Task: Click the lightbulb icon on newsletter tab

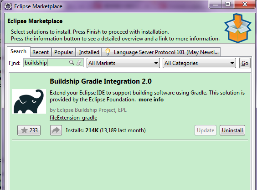Action: (x=108, y=52)
